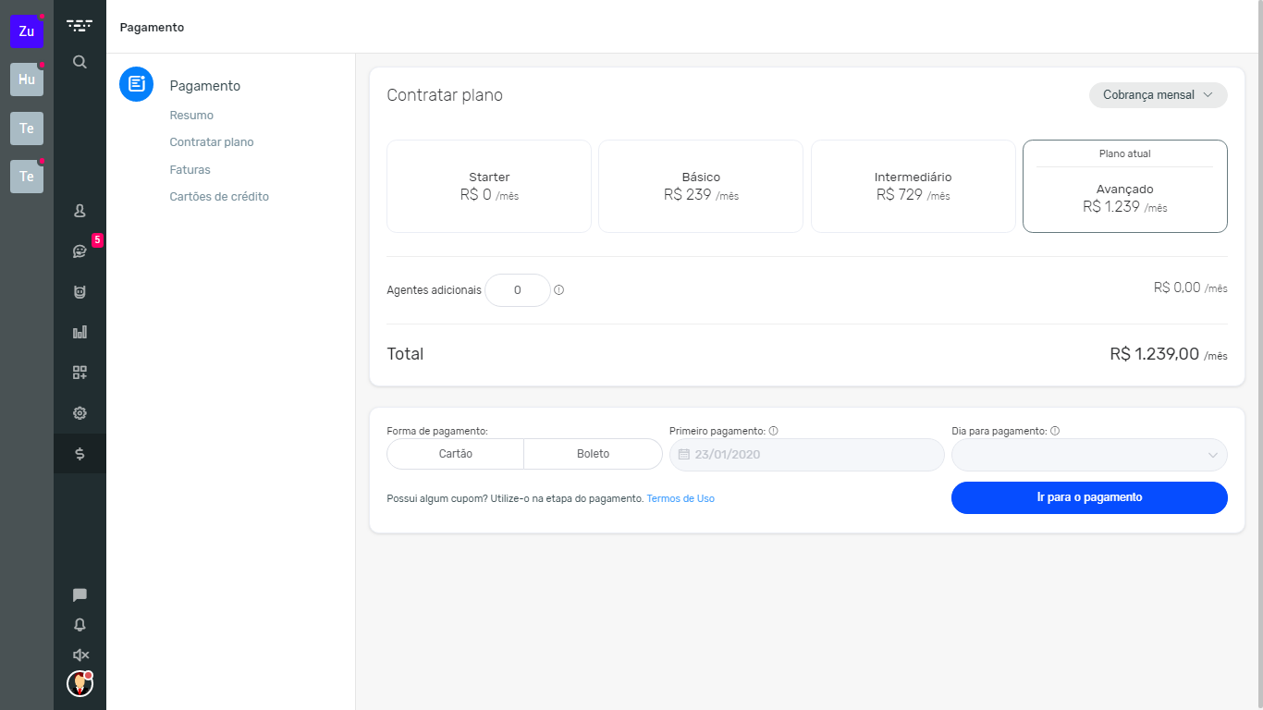Open the search magnifier icon
Viewport: 1263px width, 710px height.
(x=80, y=62)
